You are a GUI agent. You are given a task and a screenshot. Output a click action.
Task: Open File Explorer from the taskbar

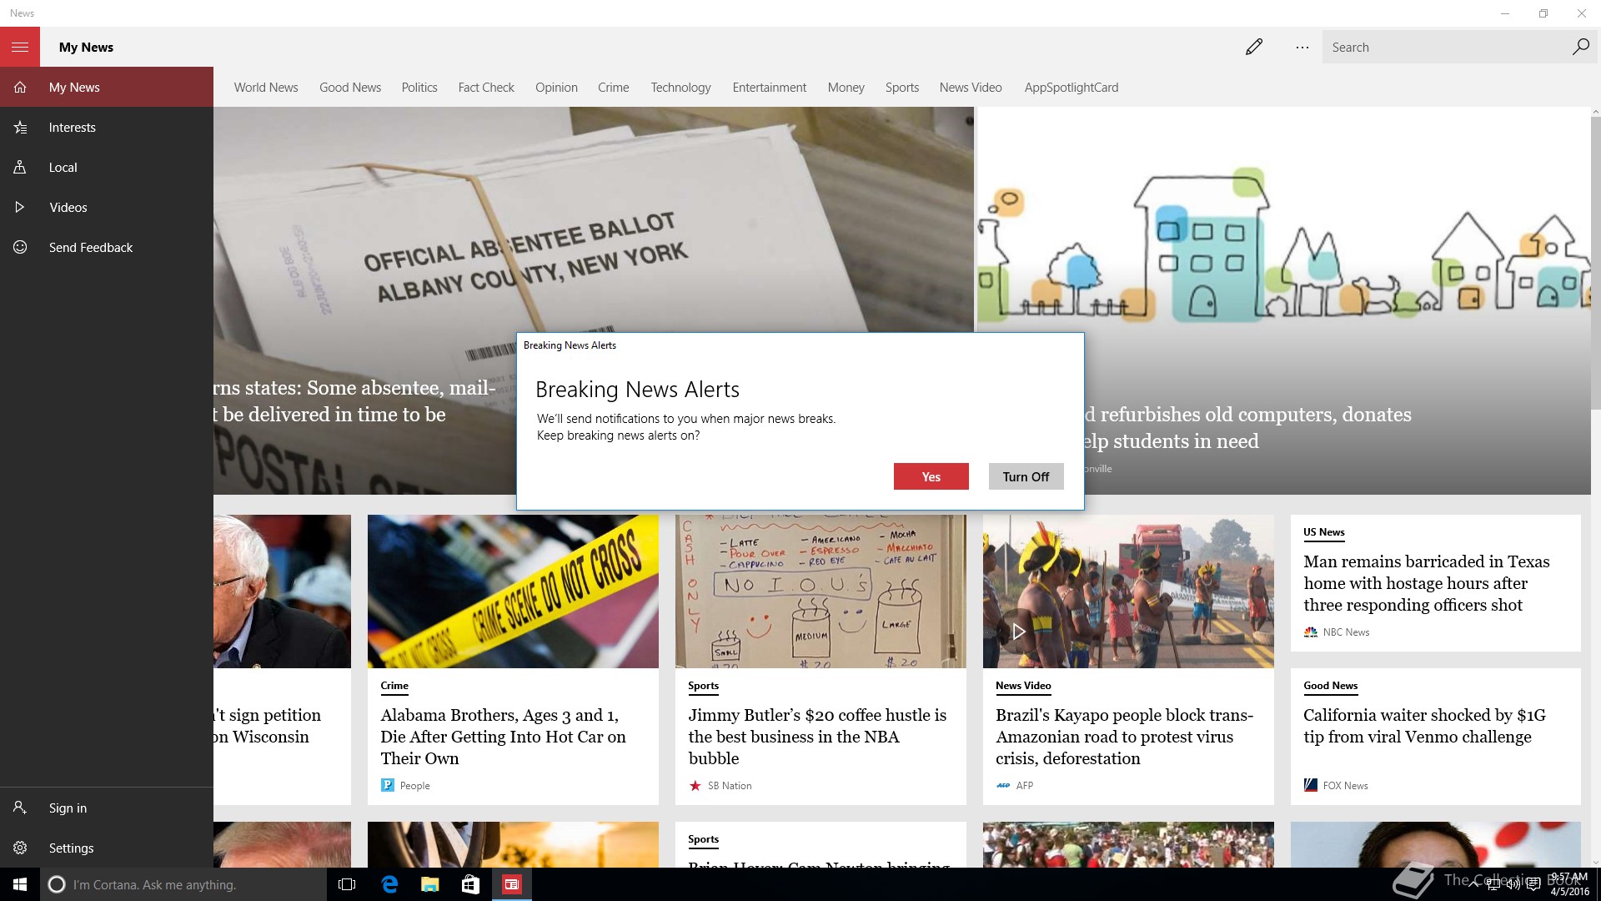(x=429, y=884)
